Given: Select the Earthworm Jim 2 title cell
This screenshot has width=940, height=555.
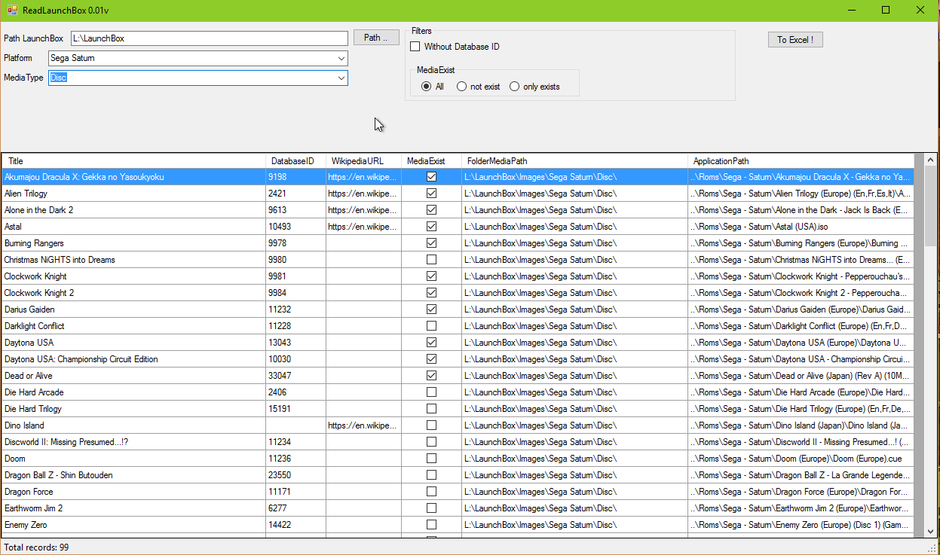Looking at the screenshot, I should click(133, 508).
